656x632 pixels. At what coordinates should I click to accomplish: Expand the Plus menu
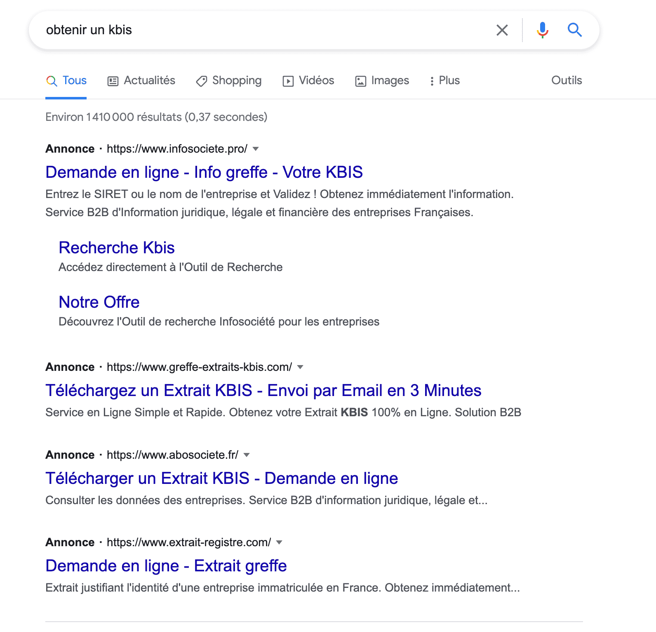(444, 80)
